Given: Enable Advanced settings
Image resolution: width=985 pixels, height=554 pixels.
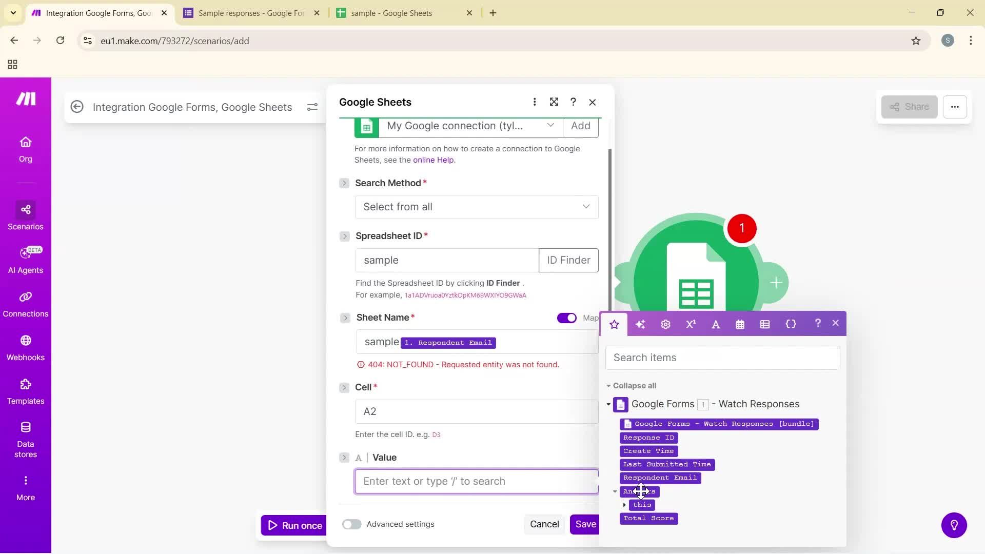Looking at the screenshot, I should 352,524.
